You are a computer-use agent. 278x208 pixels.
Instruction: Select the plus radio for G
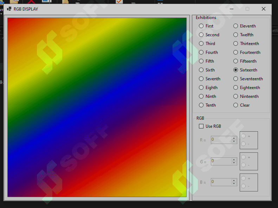[244, 157]
